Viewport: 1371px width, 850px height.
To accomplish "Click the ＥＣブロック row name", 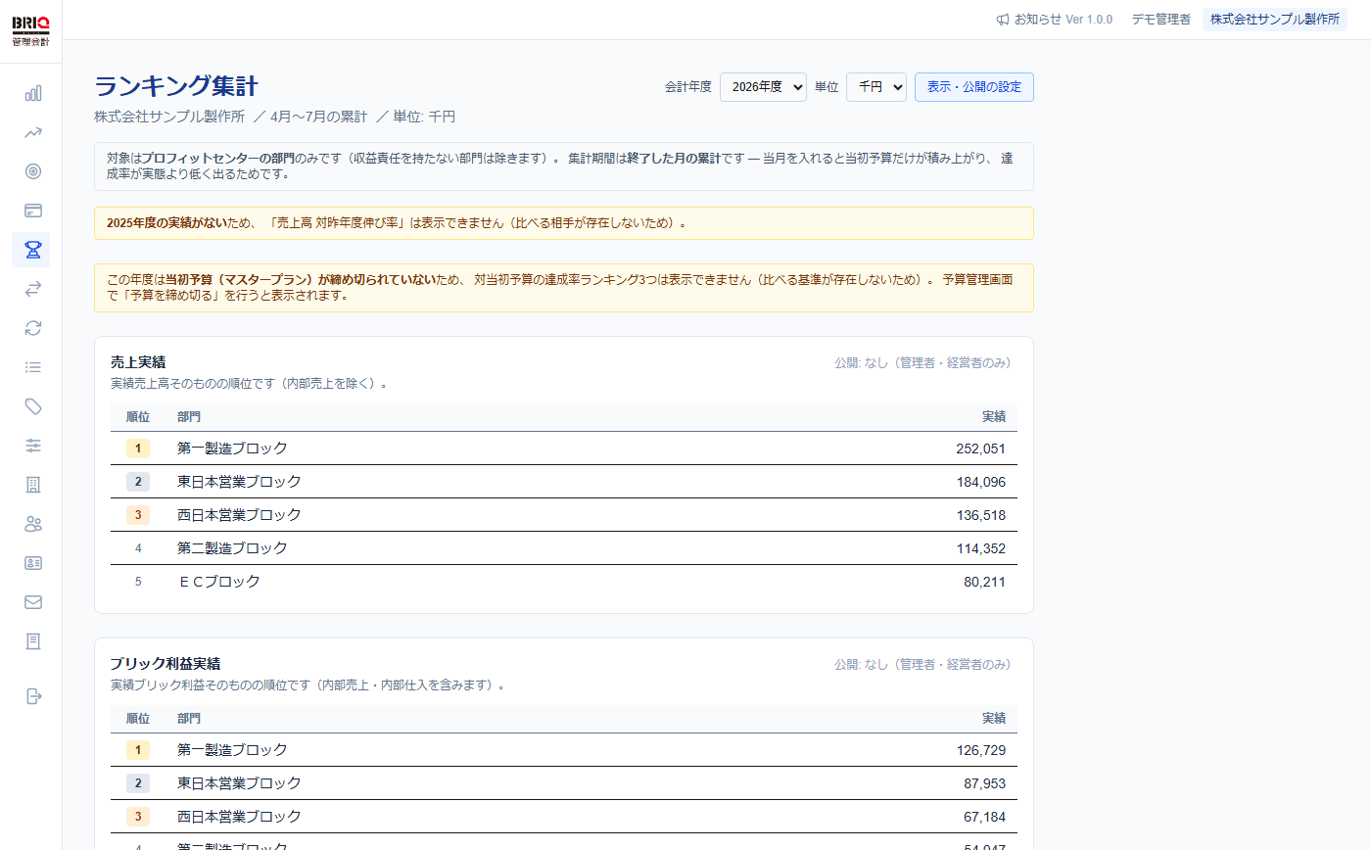I will (219, 582).
